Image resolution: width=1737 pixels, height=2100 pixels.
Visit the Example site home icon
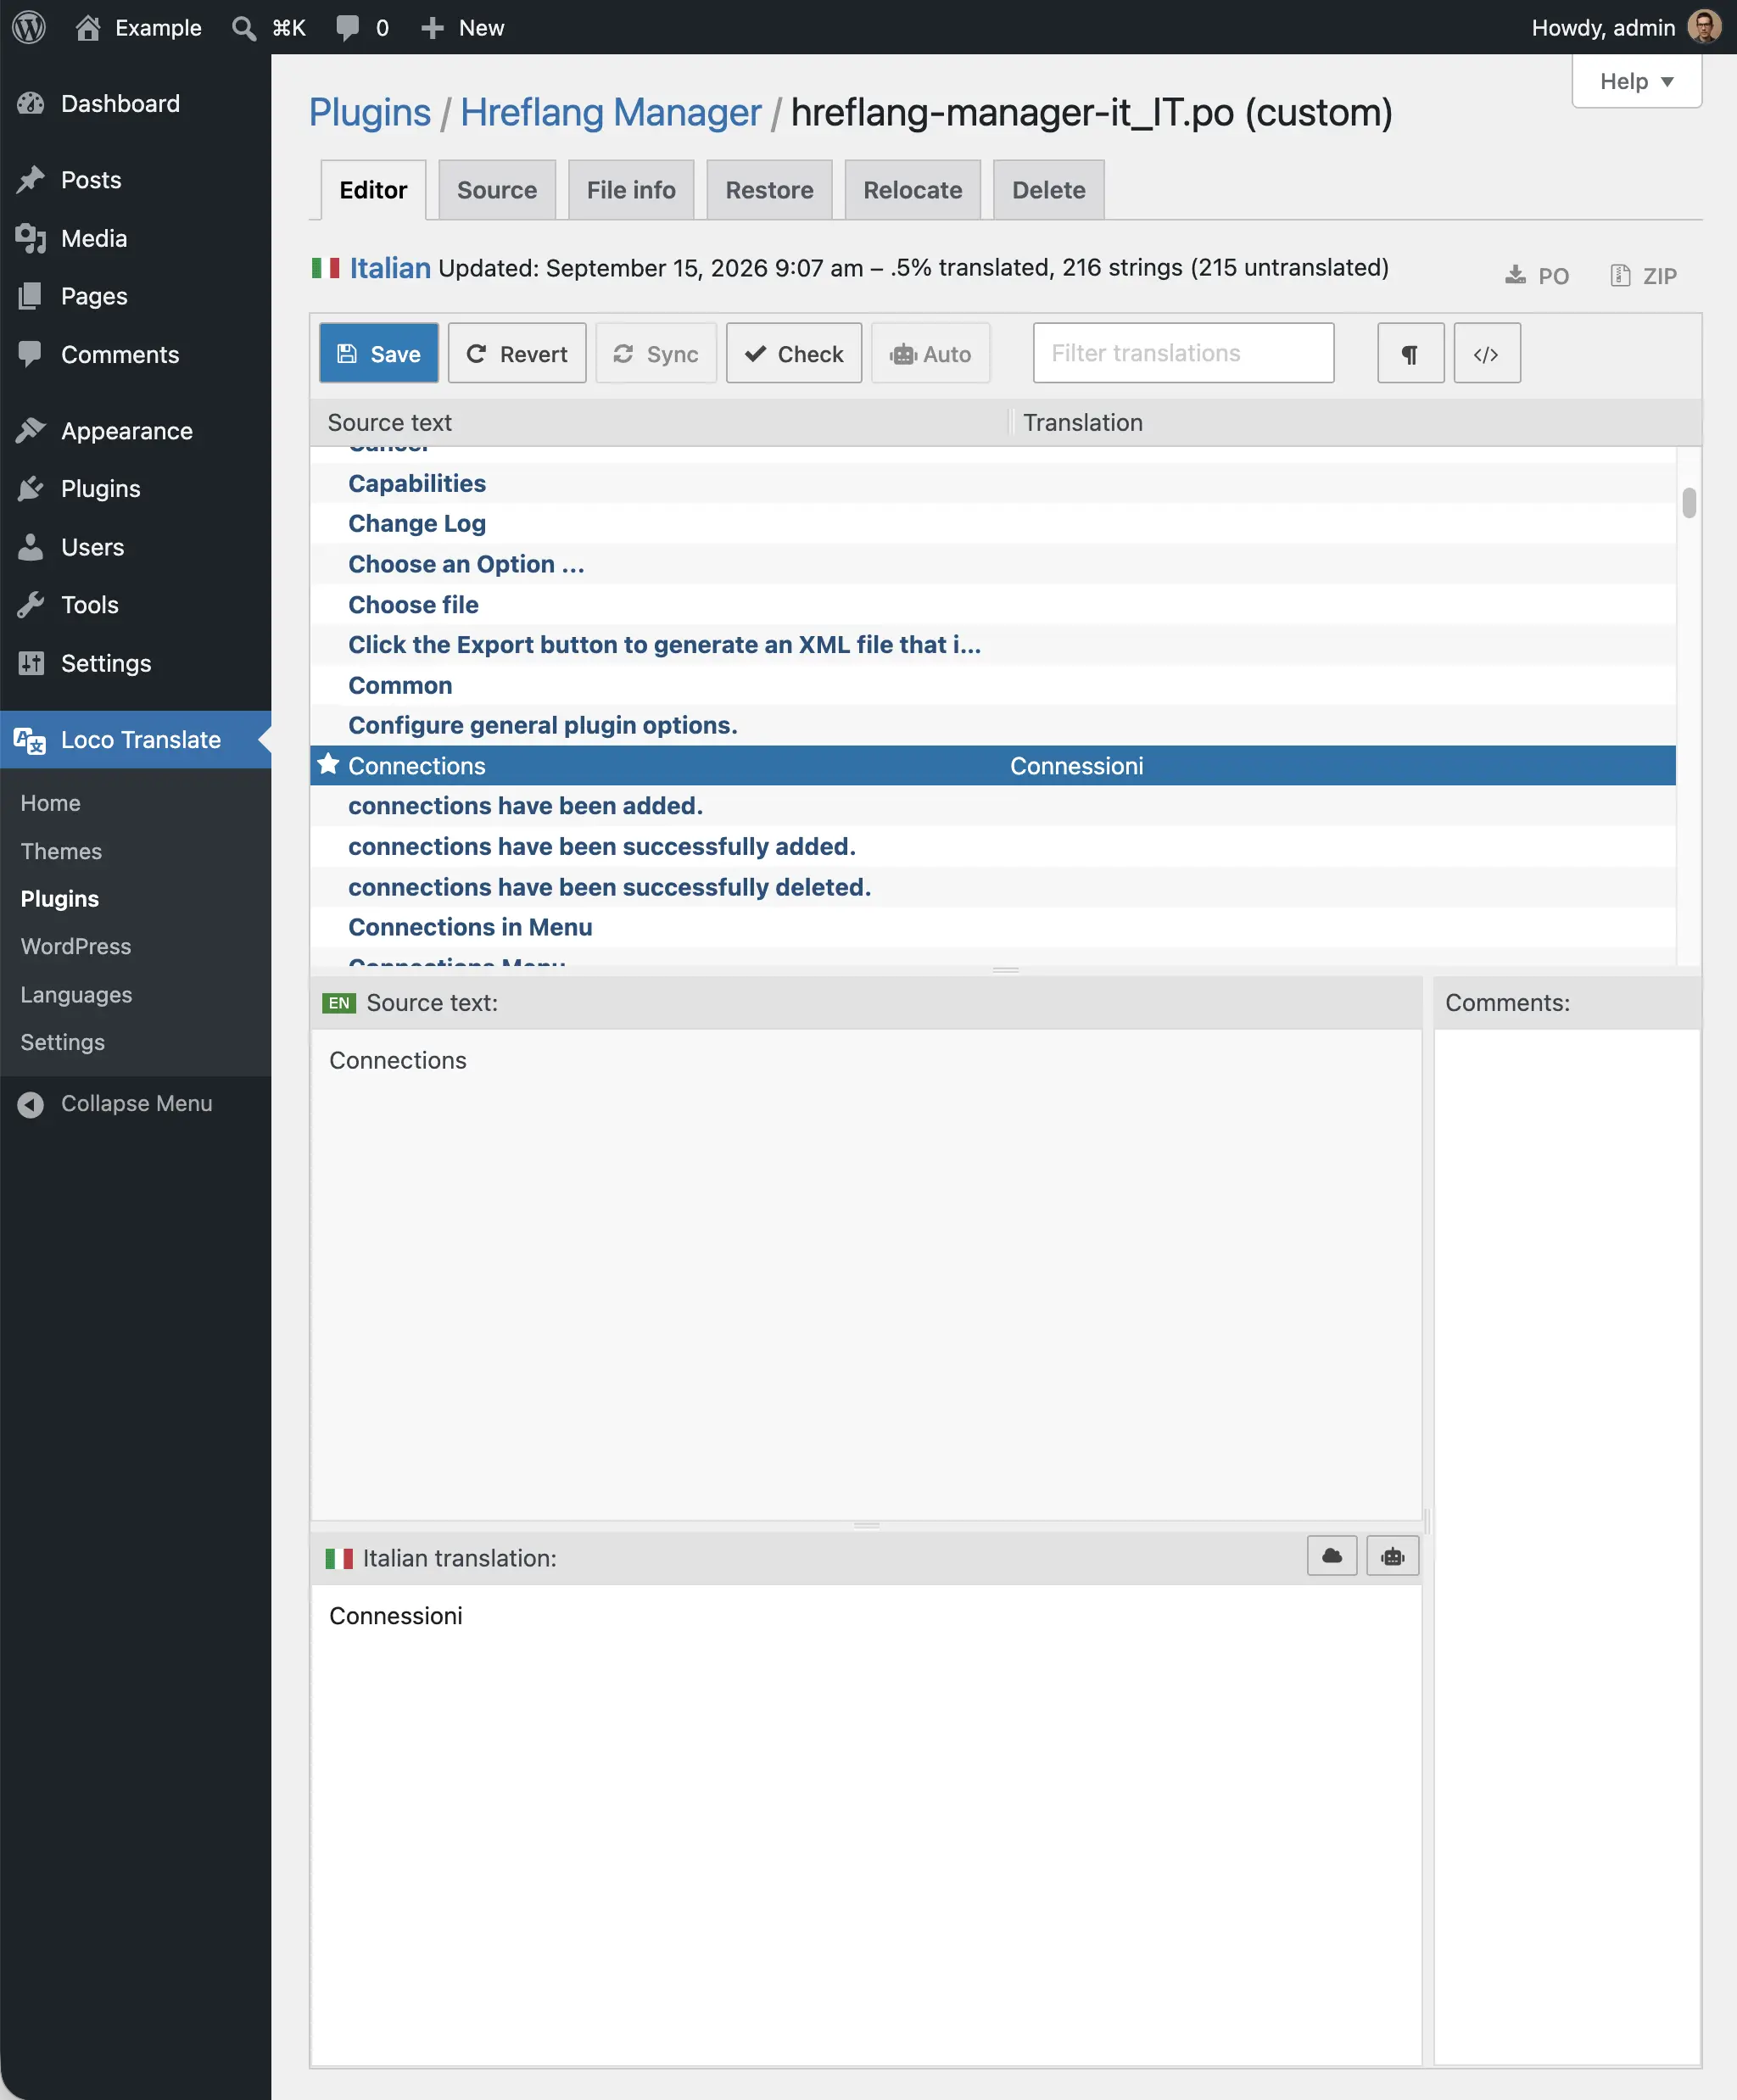88,27
